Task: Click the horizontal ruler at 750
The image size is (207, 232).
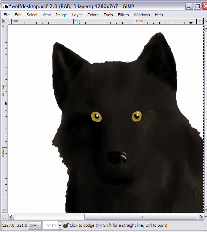Action: pos(77,21)
